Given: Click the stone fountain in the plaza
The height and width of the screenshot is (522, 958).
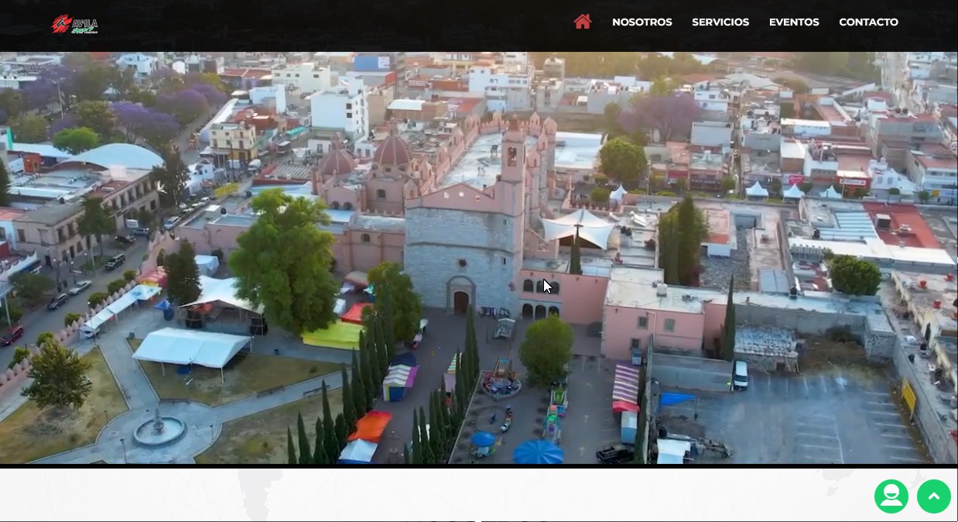Looking at the screenshot, I should [x=159, y=430].
